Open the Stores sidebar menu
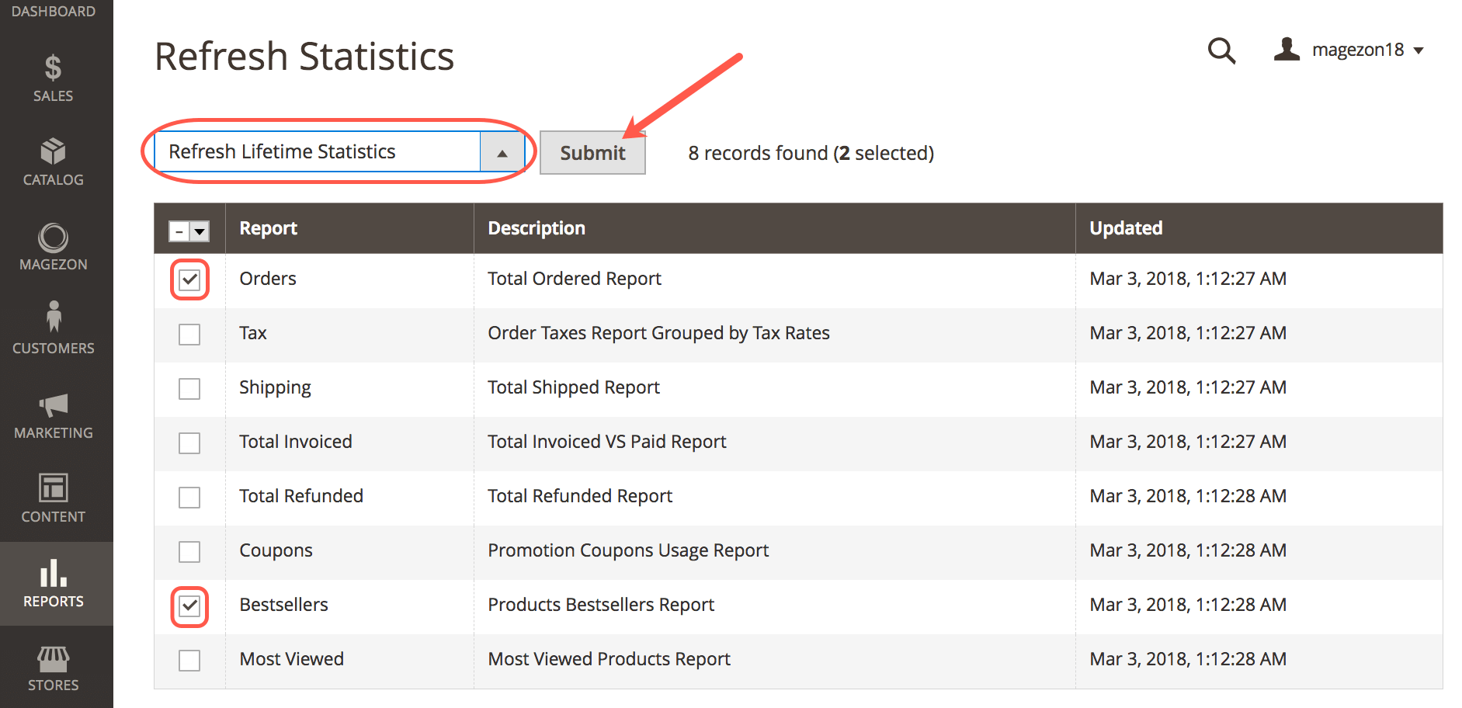The width and height of the screenshot is (1462, 708). pyautogui.click(x=53, y=668)
